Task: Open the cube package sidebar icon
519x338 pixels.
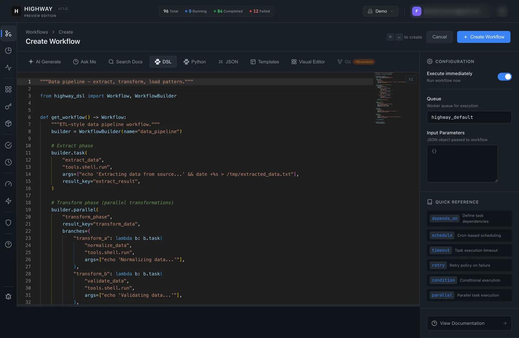Action: [8, 123]
